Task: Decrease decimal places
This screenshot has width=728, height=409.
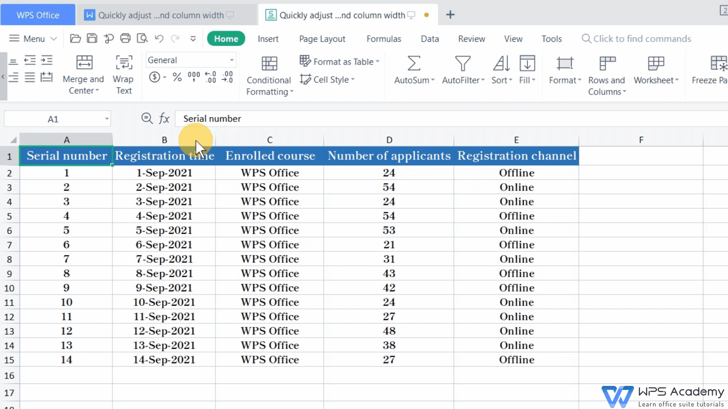Action: coord(227,77)
